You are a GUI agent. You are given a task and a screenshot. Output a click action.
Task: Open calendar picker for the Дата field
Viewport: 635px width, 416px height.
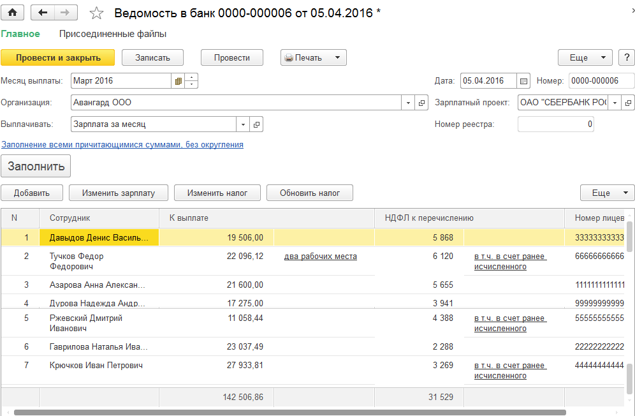click(x=523, y=81)
